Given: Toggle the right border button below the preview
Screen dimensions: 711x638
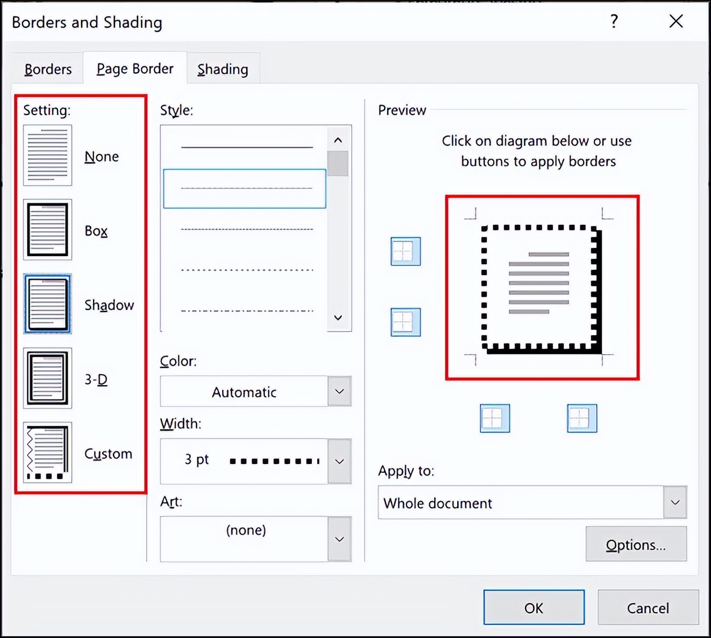Looking at the screenshot, I should pos(582,418).
